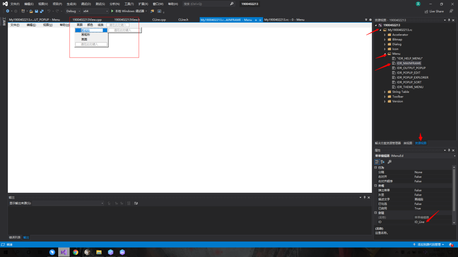Close the MAINFRAME Menu editor tab
Viewport: 458px width, 257px height.
pos(260,20)
